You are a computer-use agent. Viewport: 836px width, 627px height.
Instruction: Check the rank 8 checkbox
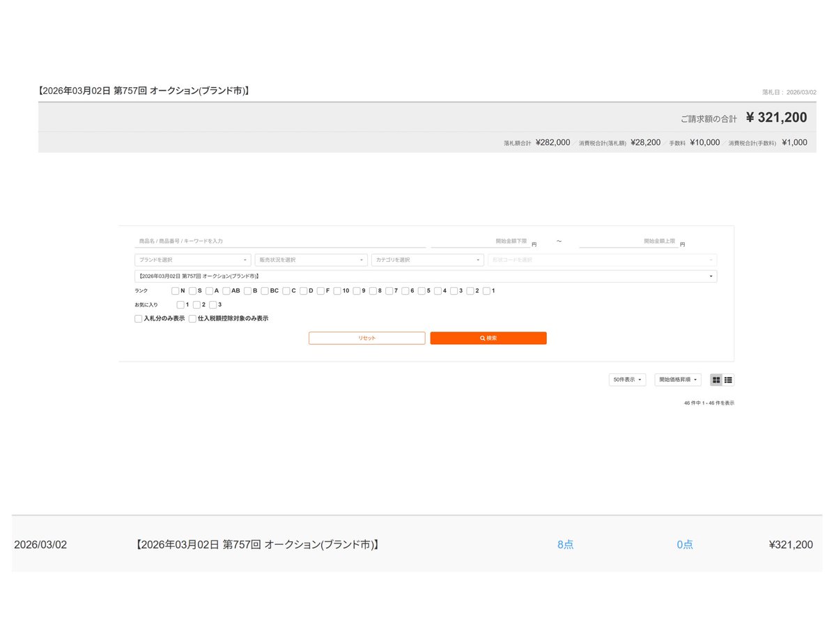tap(373, 291)
